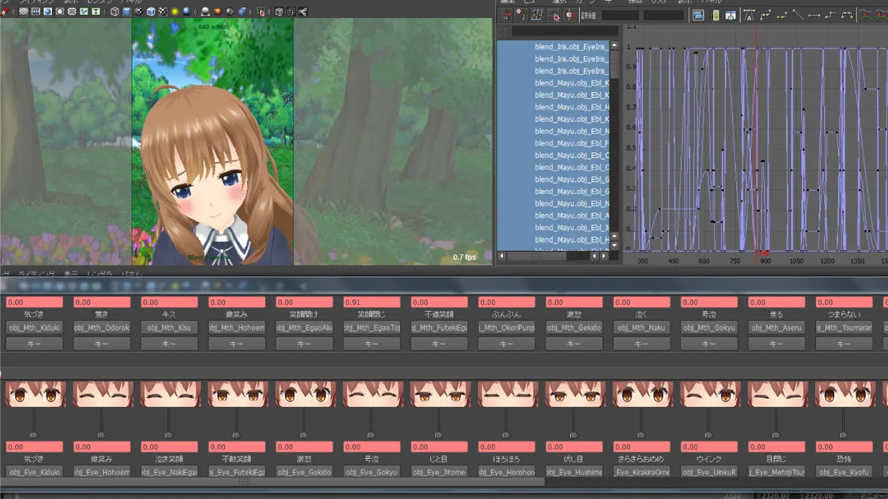Image resolution: width=888 pixels, height=499 pixels.
Task: Click the auto tangents icon
Action: click(749, 15)
